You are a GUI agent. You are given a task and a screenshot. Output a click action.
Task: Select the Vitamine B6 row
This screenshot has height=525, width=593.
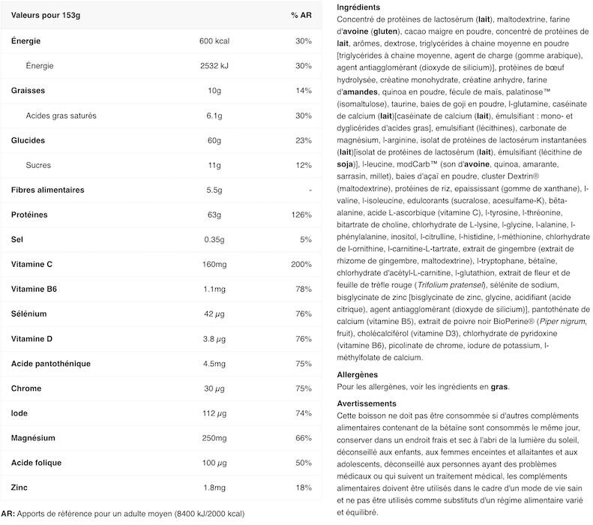tap(161, 289)
